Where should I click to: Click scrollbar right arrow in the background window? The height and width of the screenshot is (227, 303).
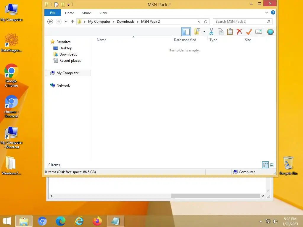[x=263, y=196]
